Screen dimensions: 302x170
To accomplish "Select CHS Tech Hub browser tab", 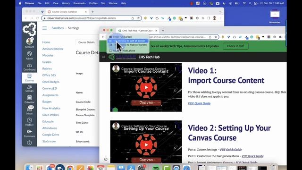I will pos(137,31).
